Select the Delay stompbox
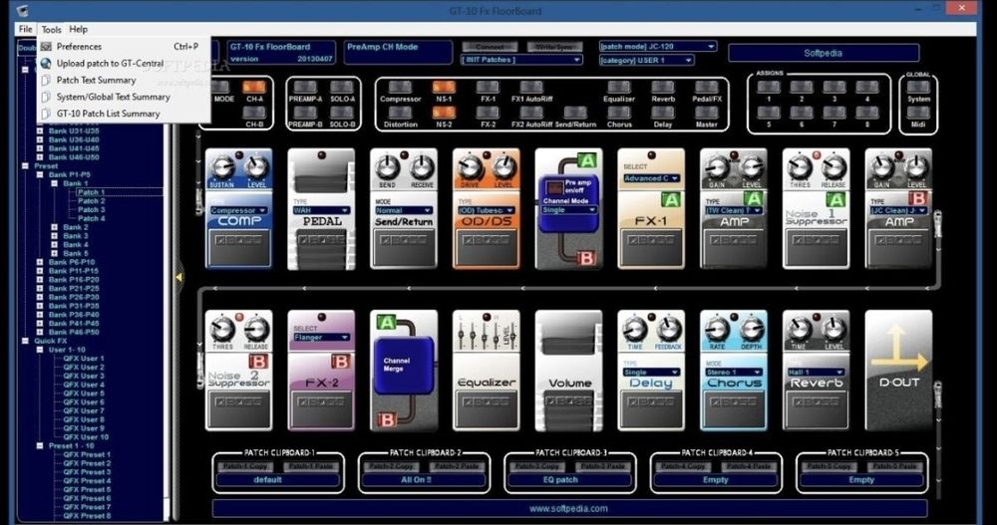 pos(651,371)
